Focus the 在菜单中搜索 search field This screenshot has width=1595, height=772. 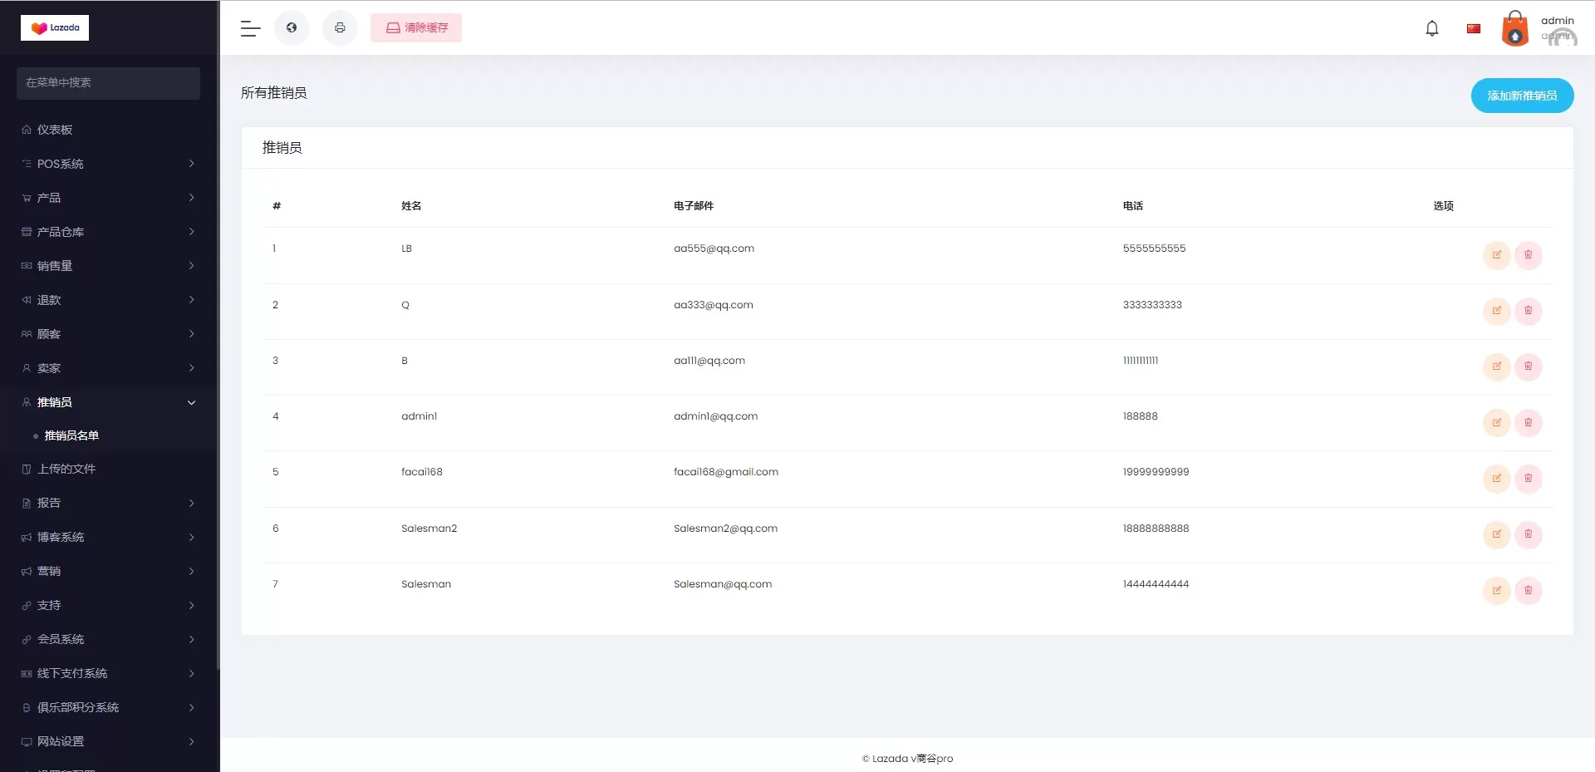point(108,83)
